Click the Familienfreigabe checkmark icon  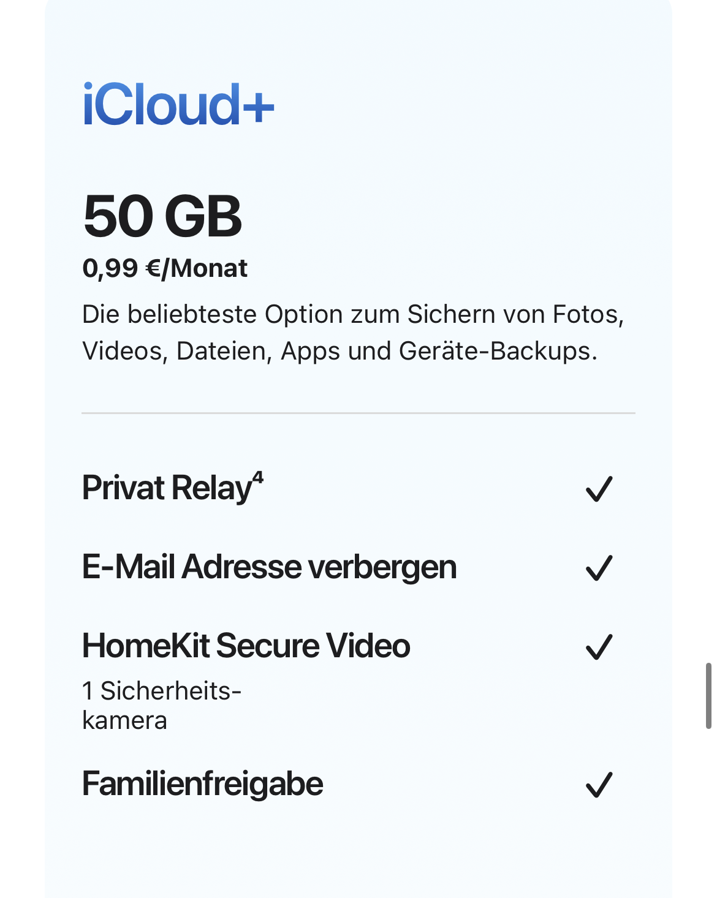point(599,785)
